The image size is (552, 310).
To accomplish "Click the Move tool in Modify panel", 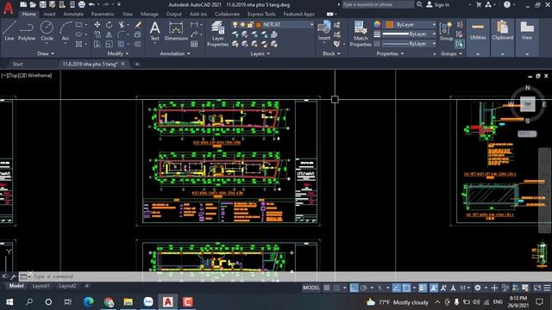I will tap(97, 25).
